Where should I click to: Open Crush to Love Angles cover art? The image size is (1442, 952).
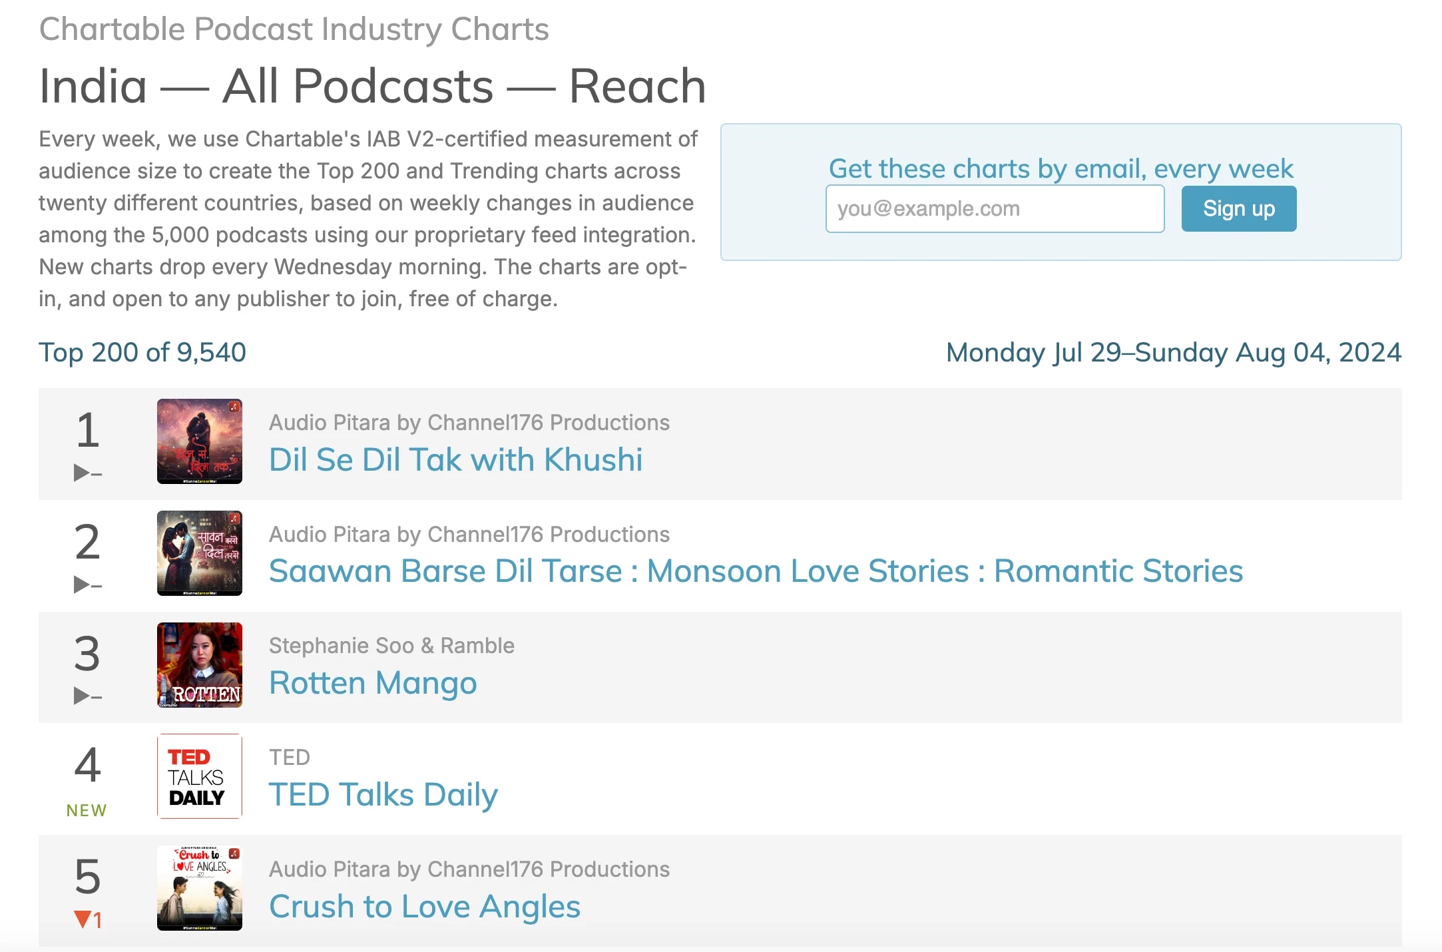tap(199, 888)
